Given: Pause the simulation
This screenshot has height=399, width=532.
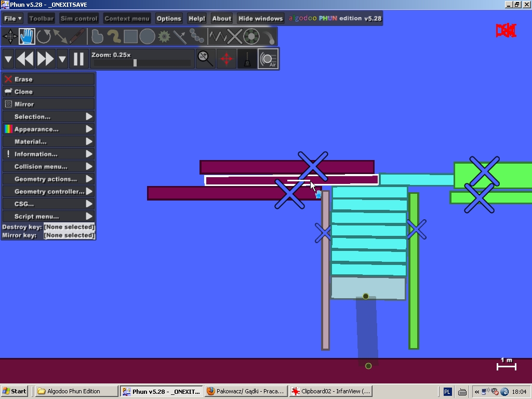Looking at the screenshot, I should (x=78, y=59).
